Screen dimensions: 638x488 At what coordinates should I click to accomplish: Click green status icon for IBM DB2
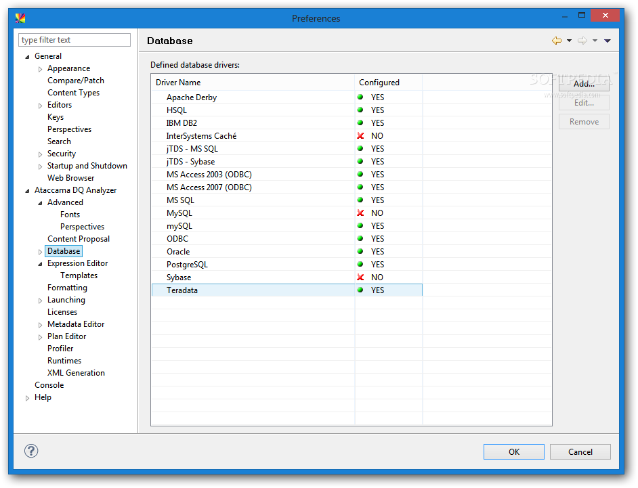tap(360, 123)
